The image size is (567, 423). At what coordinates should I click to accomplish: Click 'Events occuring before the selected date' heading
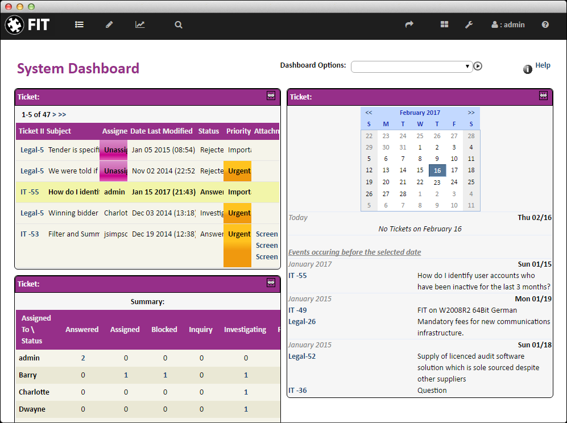[355, 252]
